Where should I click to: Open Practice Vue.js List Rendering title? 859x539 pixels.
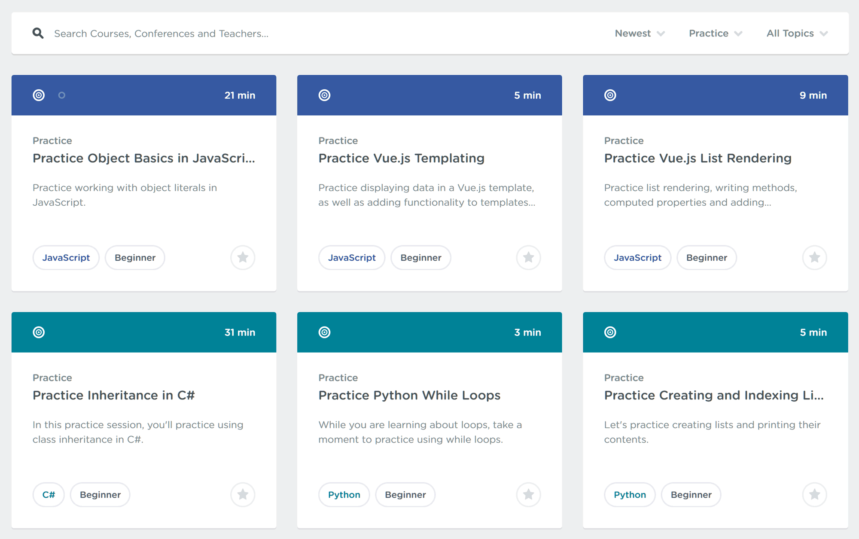pyautogui.click(x=698, y=158)
